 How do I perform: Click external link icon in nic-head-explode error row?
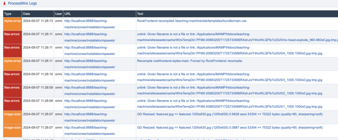118,40
